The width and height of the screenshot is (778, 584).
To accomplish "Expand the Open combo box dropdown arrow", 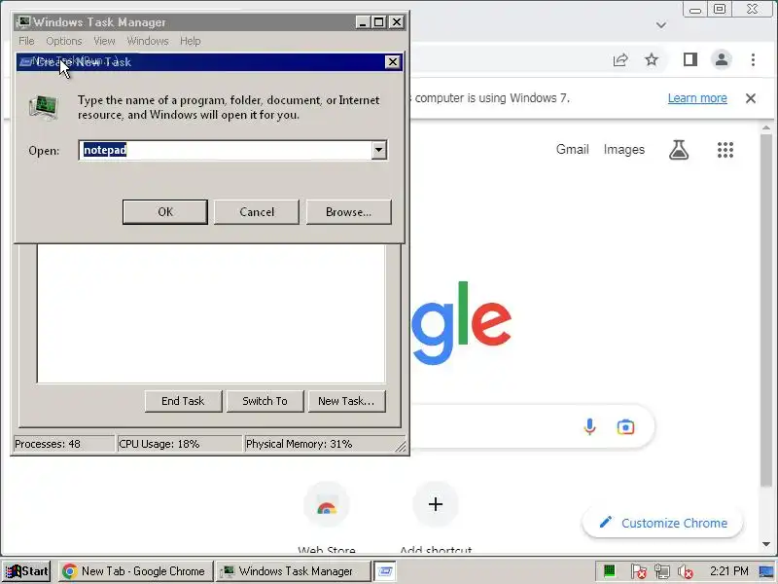I will pos(378,150).
